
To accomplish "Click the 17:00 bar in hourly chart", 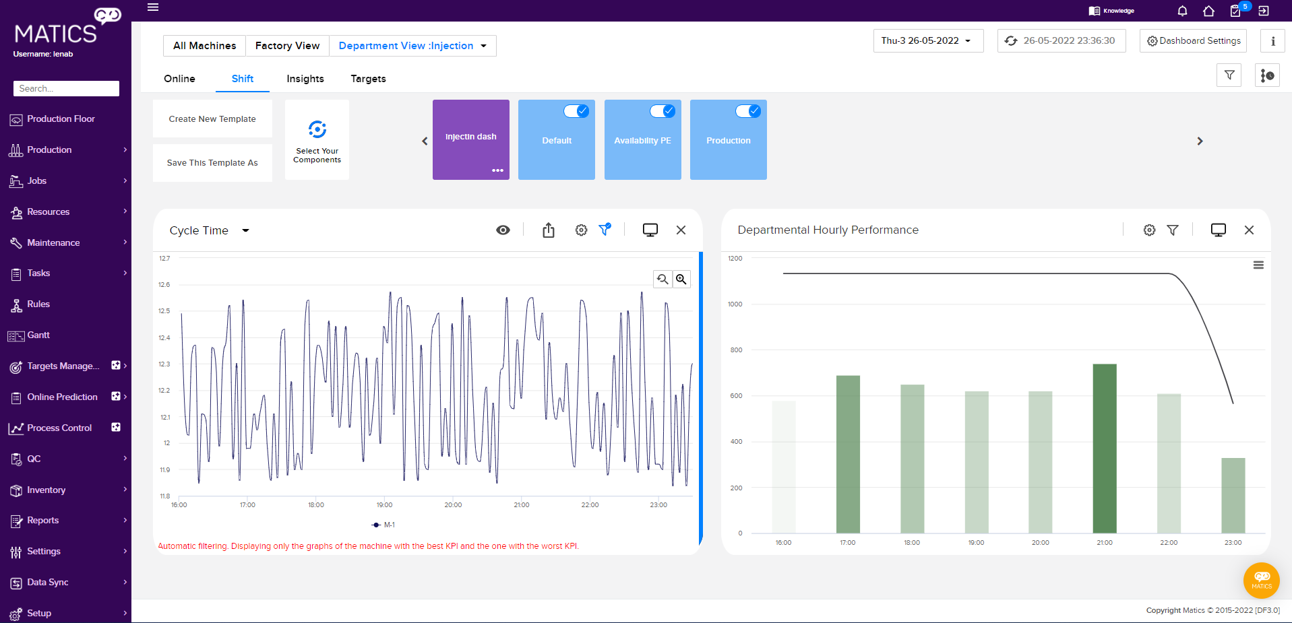I will [x=848, y=455].
